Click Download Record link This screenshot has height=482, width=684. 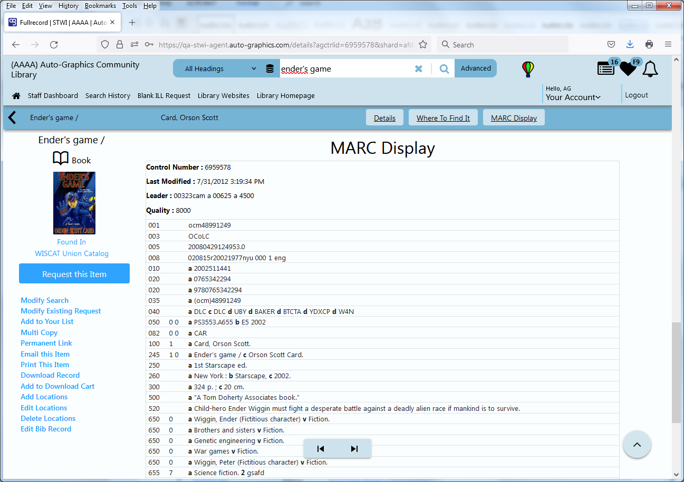50,375
